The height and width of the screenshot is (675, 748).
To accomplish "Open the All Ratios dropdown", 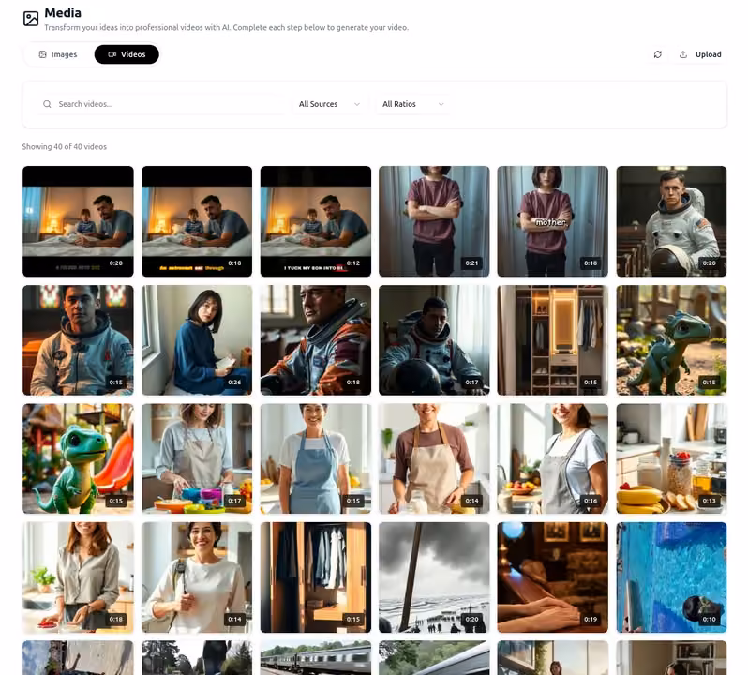I will point(412,104).
